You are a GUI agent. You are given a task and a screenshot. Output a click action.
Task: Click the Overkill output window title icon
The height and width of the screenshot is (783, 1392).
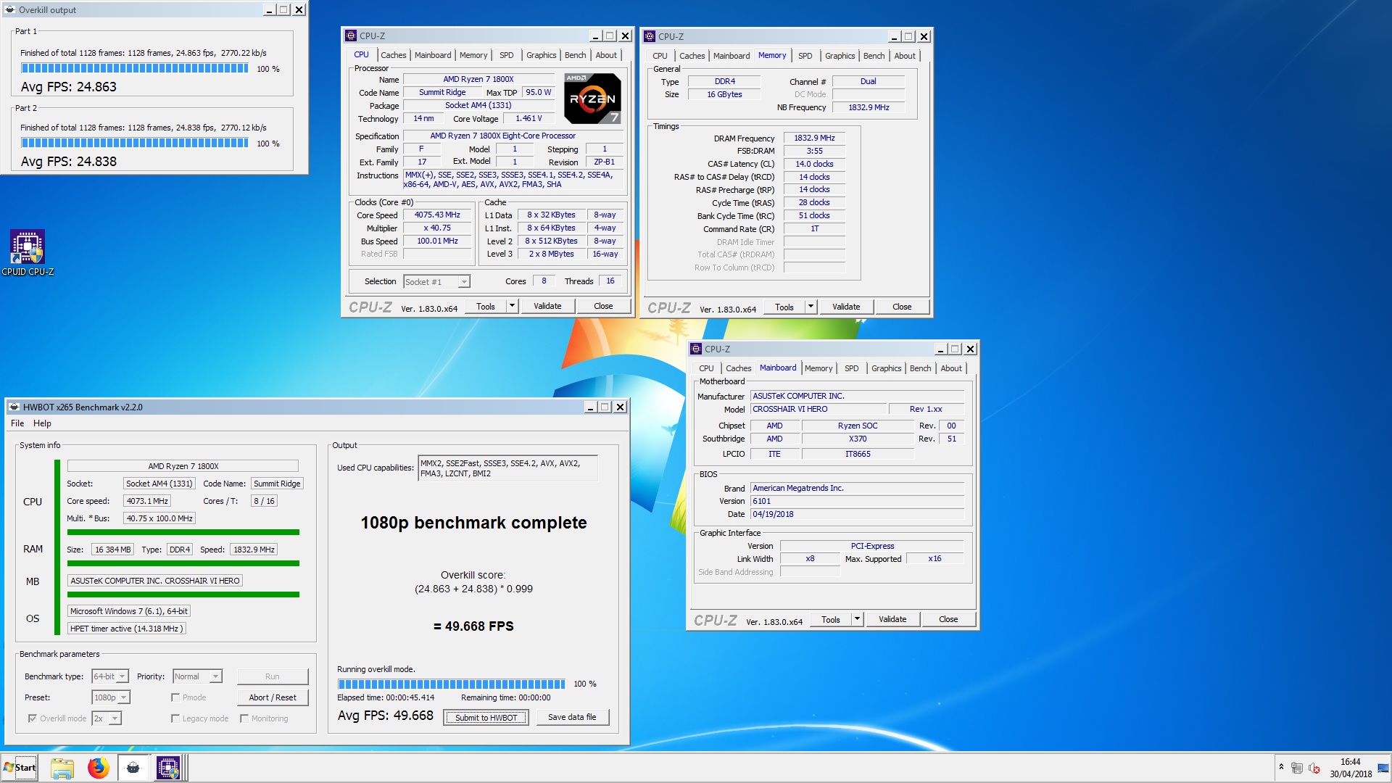[9, 9]
